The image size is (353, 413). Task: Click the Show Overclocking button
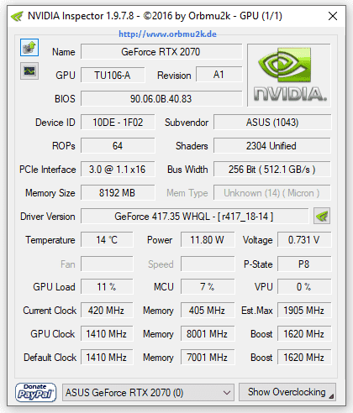click(287, 392)
